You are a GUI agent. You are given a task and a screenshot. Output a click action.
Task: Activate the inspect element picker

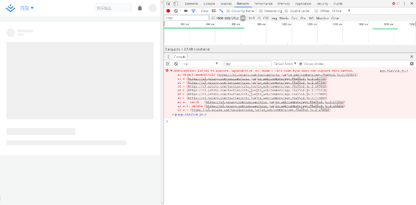pos(168,3)
